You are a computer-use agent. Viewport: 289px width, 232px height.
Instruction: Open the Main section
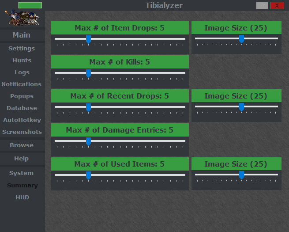coord(21,35)
